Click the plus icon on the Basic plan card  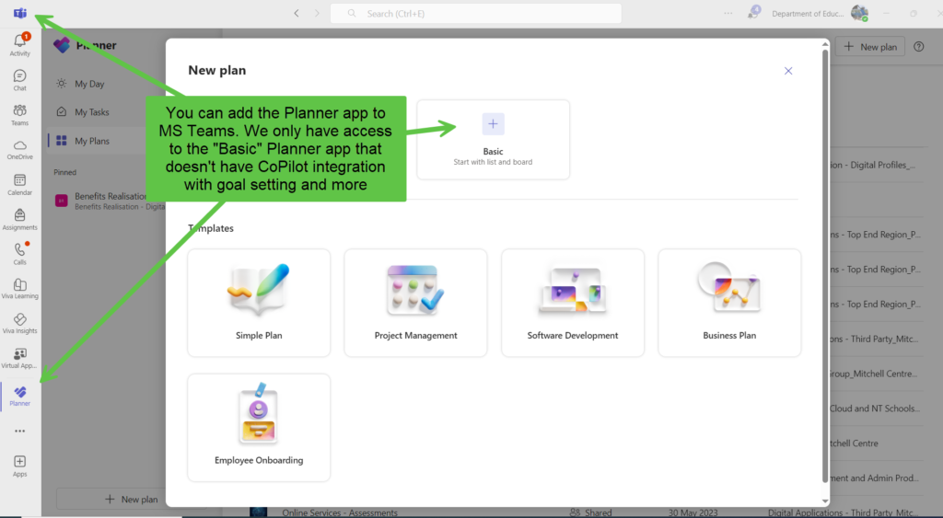[x=493, y=124]
